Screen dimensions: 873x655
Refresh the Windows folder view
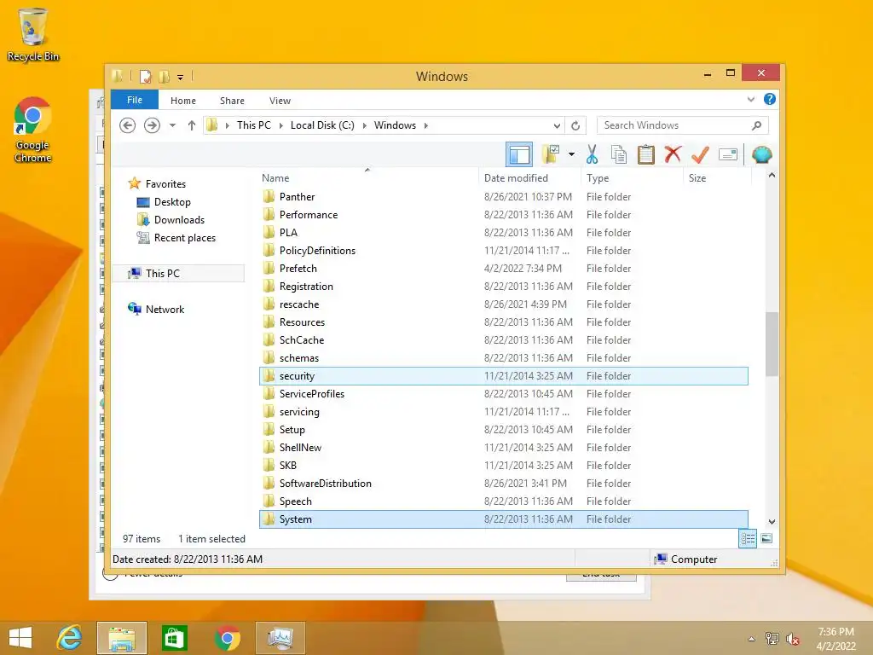pos(575,126)
